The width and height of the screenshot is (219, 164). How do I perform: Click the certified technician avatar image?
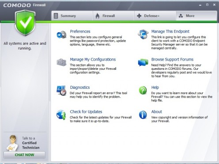tap(12, 143)
